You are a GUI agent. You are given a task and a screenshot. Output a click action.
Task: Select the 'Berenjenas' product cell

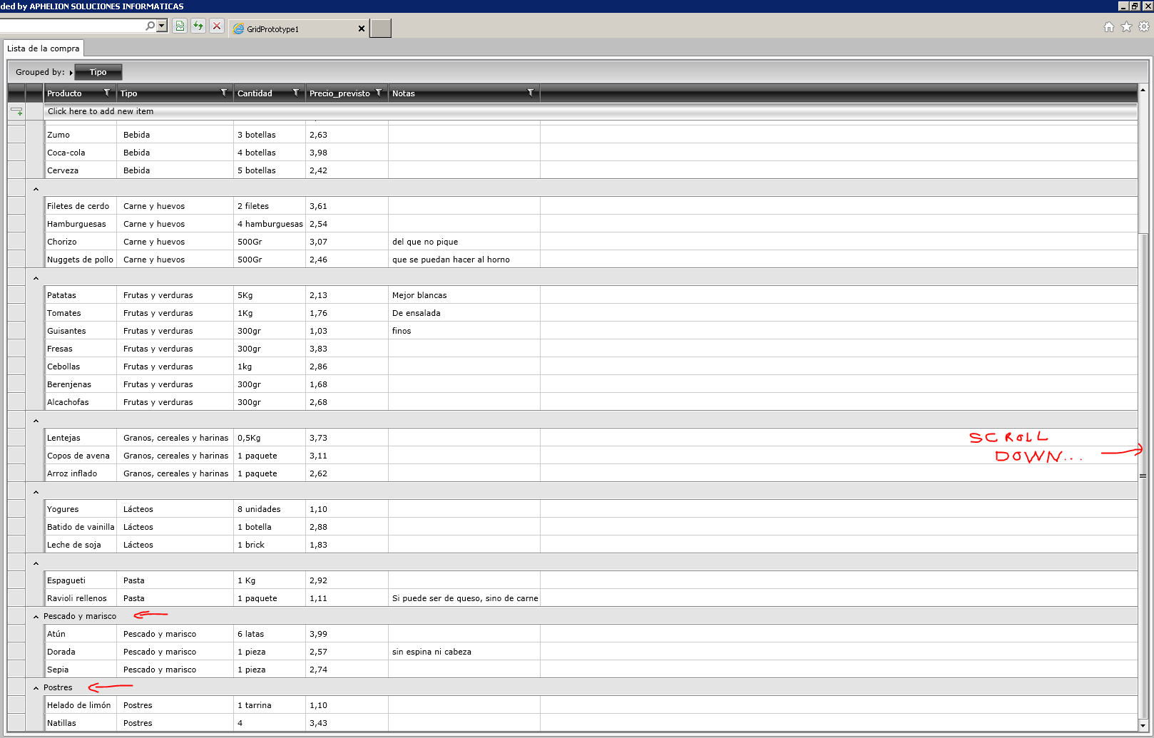tap(81, 384)
